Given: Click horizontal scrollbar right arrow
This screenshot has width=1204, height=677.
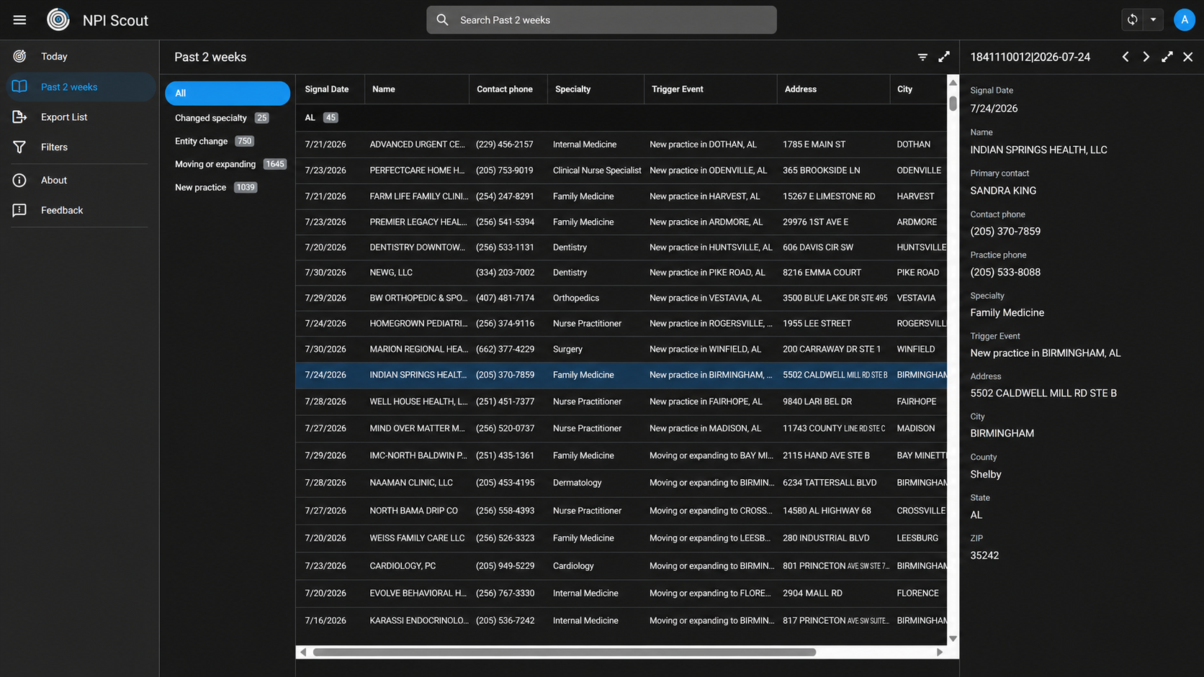Looking at the screenshot, I should pyautogui.click(x=940, y=652).
